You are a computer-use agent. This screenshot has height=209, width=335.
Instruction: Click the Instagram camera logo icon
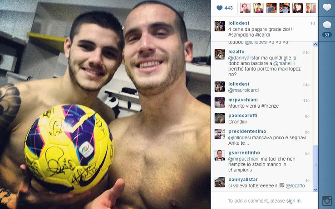(327, 201)
